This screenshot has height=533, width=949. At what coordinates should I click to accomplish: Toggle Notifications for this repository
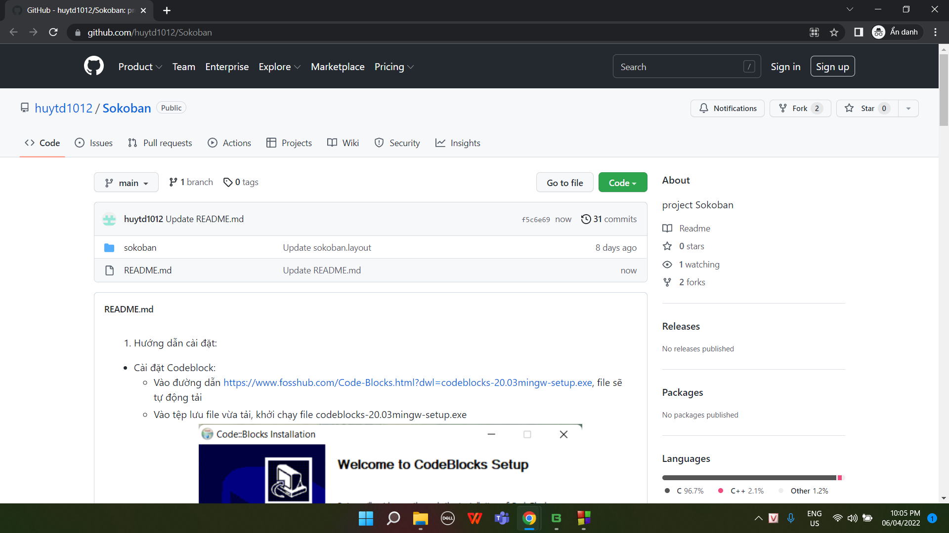point(728,108)
